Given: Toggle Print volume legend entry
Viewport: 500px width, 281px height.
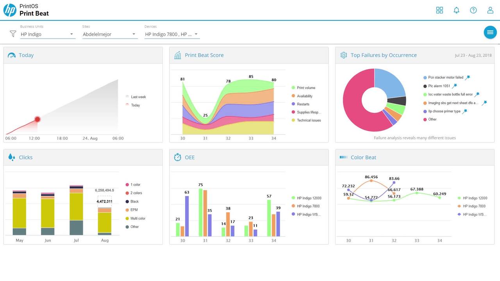Looking at the screenshot, I should coord(304,88).
